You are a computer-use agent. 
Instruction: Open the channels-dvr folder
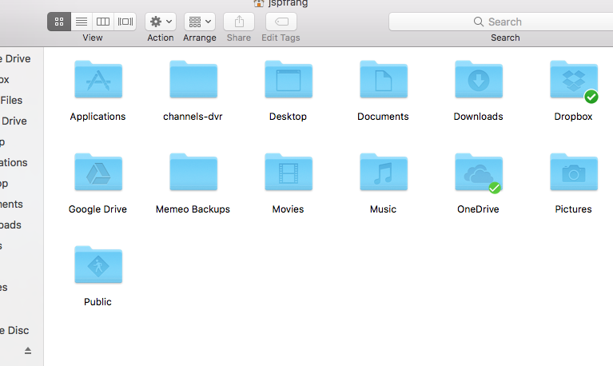(193, 81)
